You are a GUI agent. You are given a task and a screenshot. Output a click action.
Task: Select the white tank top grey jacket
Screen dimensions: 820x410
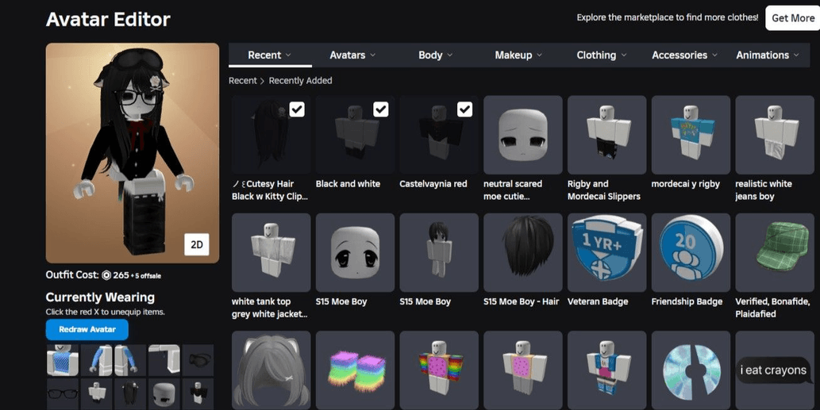[271, 252]
